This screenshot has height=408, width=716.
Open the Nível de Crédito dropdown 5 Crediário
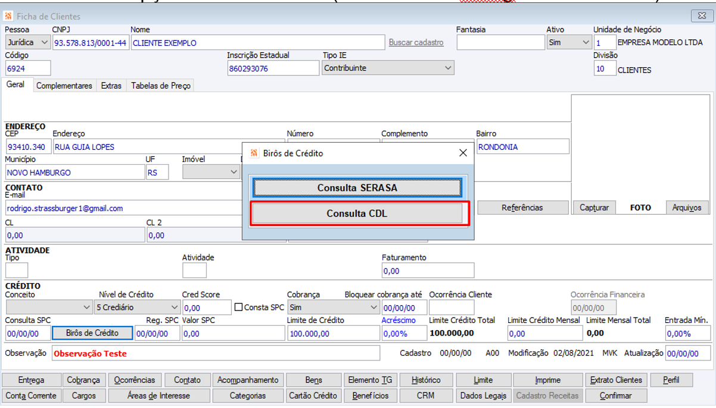[x=138, y=307]
